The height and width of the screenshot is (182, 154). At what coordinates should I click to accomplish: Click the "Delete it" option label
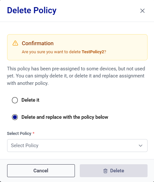click(x=30, y=100)
